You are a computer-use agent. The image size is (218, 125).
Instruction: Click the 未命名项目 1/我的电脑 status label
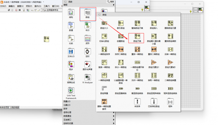[x=10, y=107]
